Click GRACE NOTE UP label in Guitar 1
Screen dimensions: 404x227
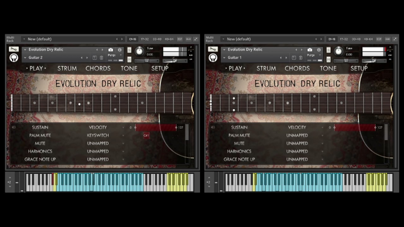pos(239,159)
